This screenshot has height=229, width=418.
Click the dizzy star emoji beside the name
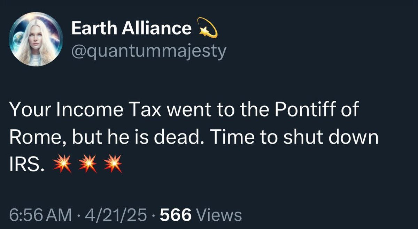tap(208, 29)
